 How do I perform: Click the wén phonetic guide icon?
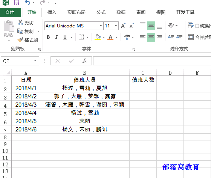tap(127, 37)
